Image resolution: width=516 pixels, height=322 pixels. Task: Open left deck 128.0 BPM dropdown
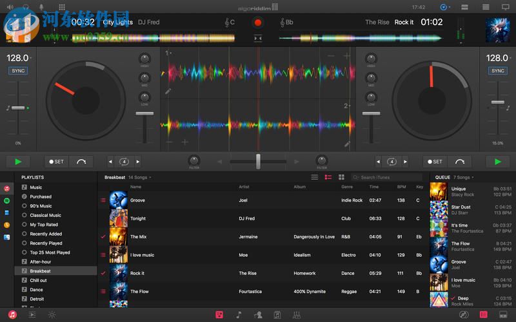pyautogui.click(x=19, y=58)
